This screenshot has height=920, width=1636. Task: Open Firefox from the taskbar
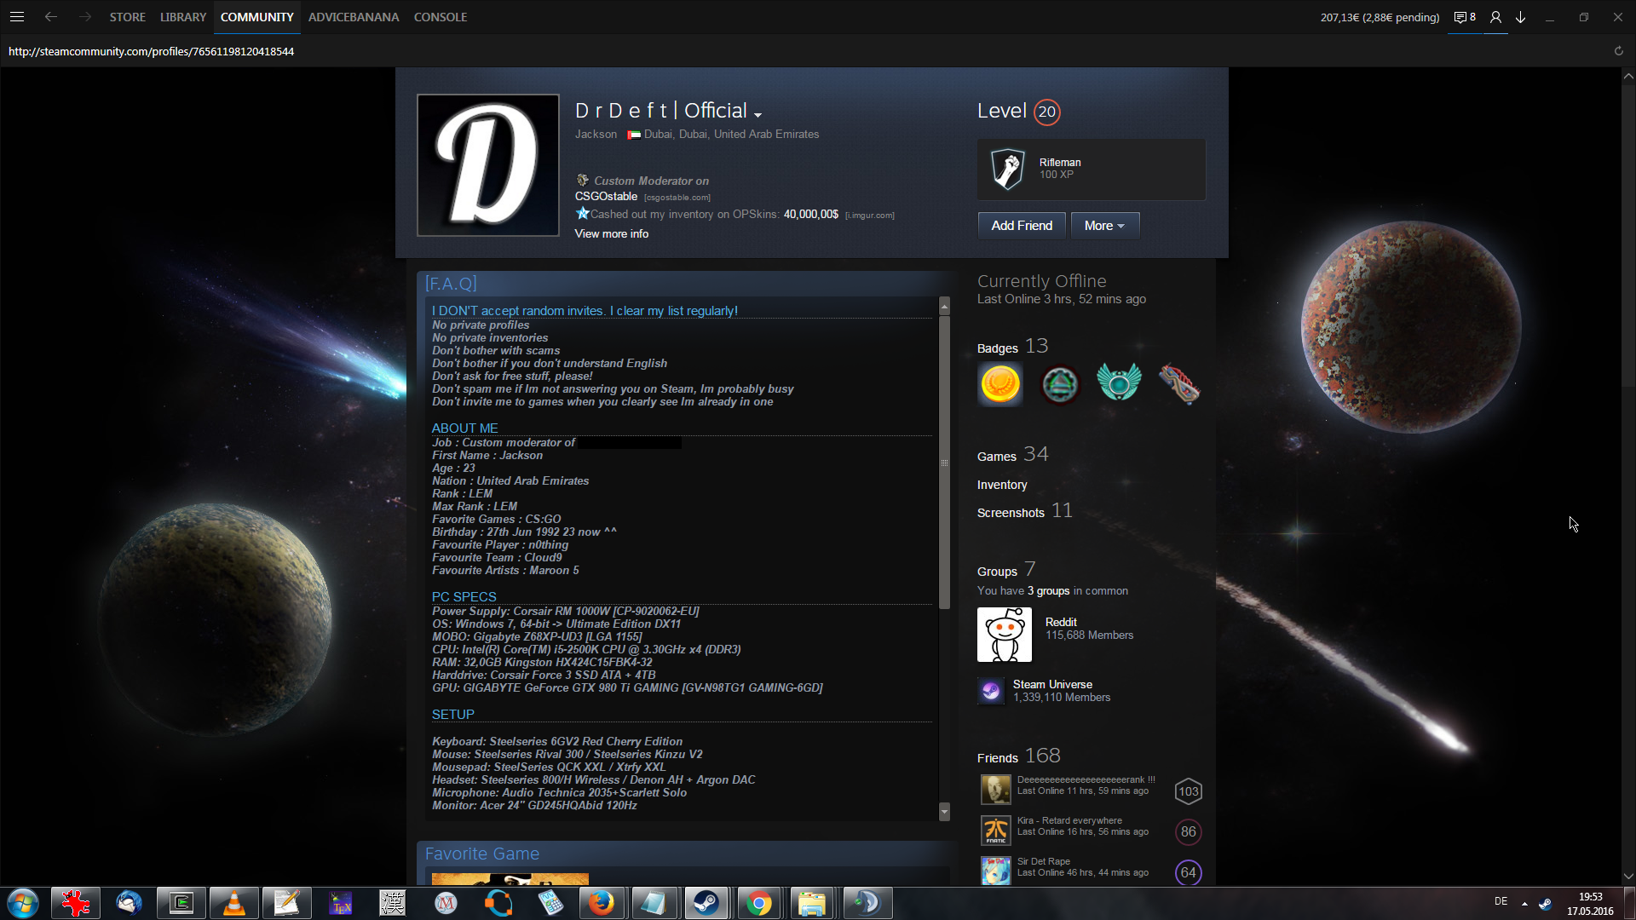coord(601,903)
